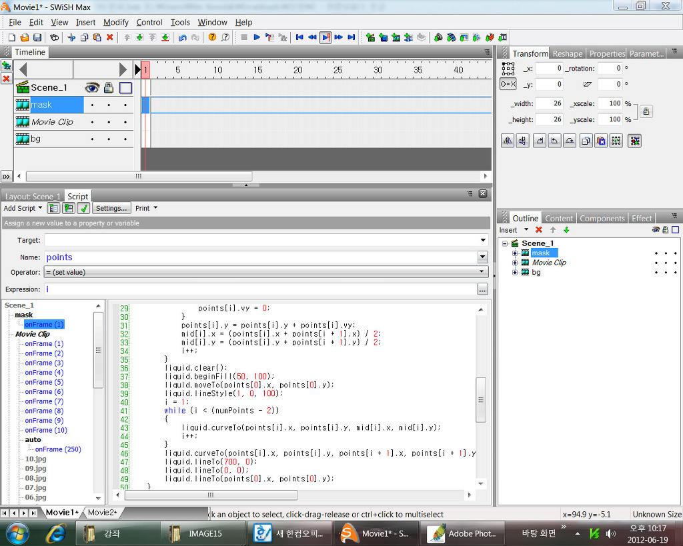The height and width of the screenshot is (546, 683).
Task: Switch to the Movie2 document tab
Action: coord(102,513)
